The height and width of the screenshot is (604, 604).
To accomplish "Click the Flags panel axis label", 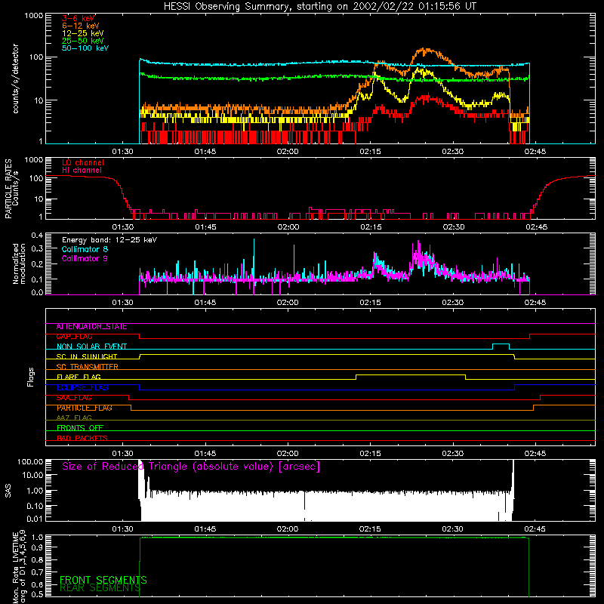I will [x=30, y=377].
